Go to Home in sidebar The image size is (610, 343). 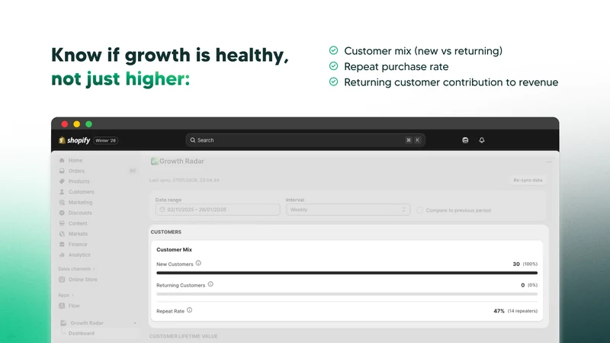tap(75, 160)
